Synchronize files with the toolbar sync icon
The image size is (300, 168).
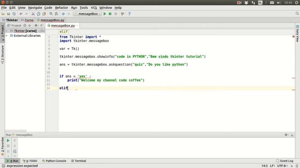14,14
